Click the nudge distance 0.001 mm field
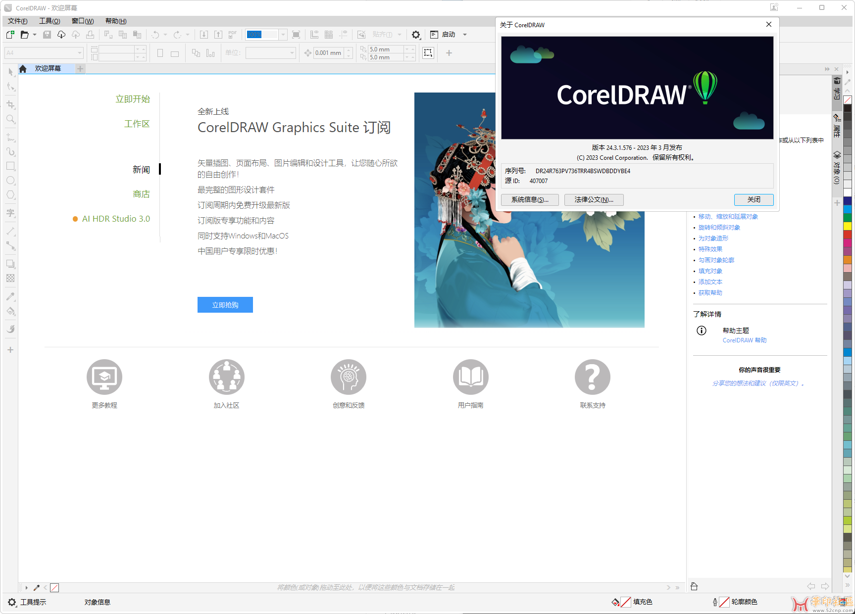The height and width of the screenshot is (614, 855). pos(330,53)
